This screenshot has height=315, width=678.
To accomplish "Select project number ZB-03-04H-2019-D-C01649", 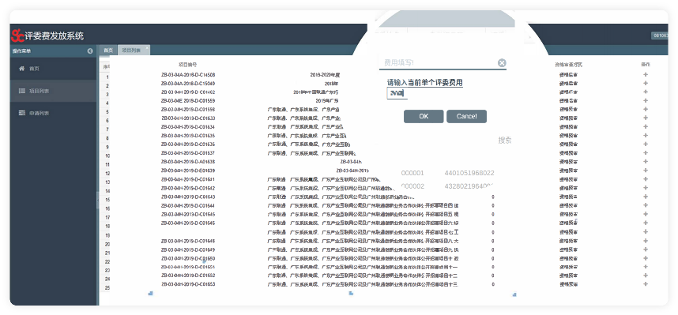I will [x=187, y=249].
